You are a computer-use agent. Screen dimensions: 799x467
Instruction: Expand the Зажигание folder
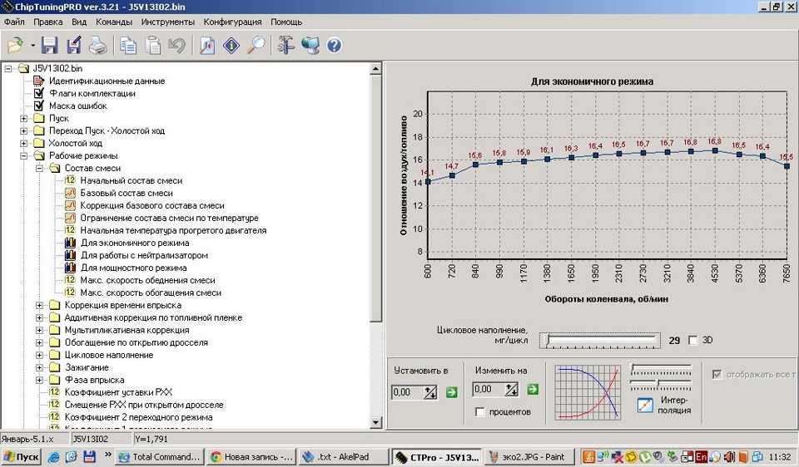(39, 367)
